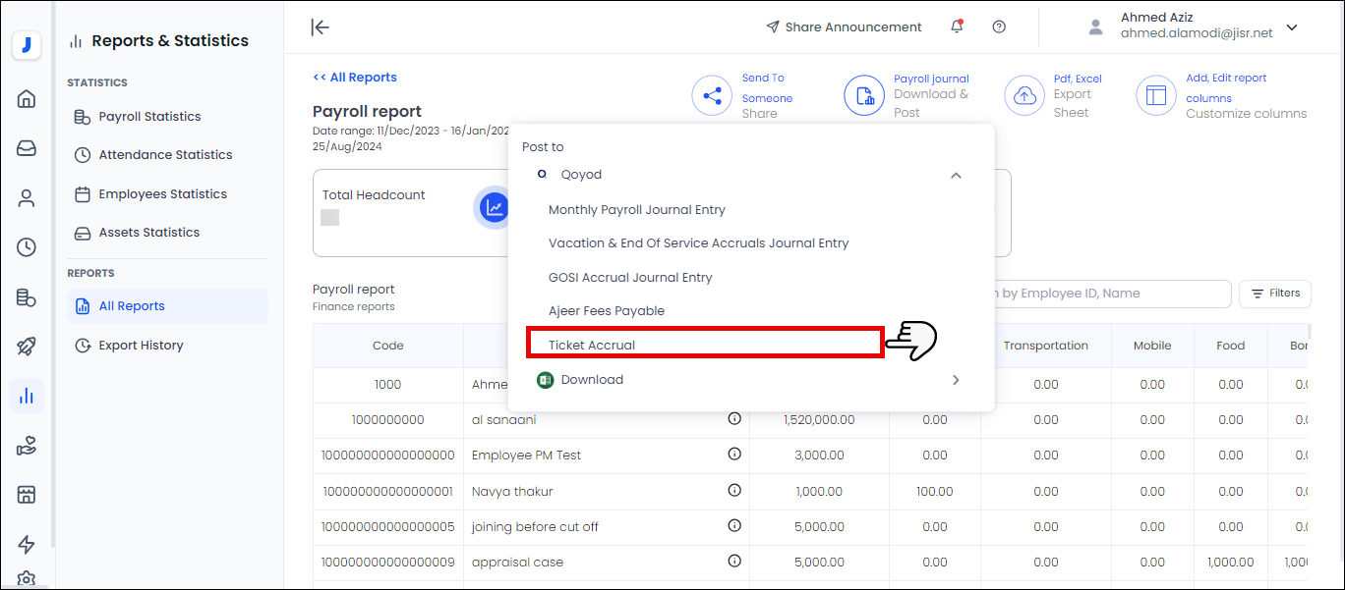Collapse the Qoyod section chevron

[956, 175]
